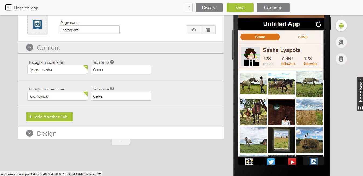Open the Twitter page in preview bottom bar
Image resolution: width=363 pixels, height=176 pixels.
(271, 161)
